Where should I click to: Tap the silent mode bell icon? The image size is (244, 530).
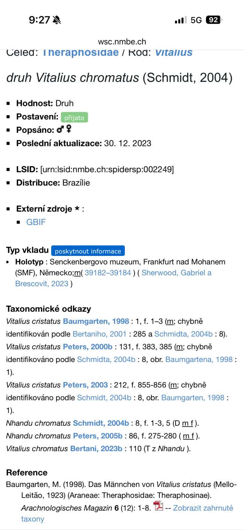56,20
